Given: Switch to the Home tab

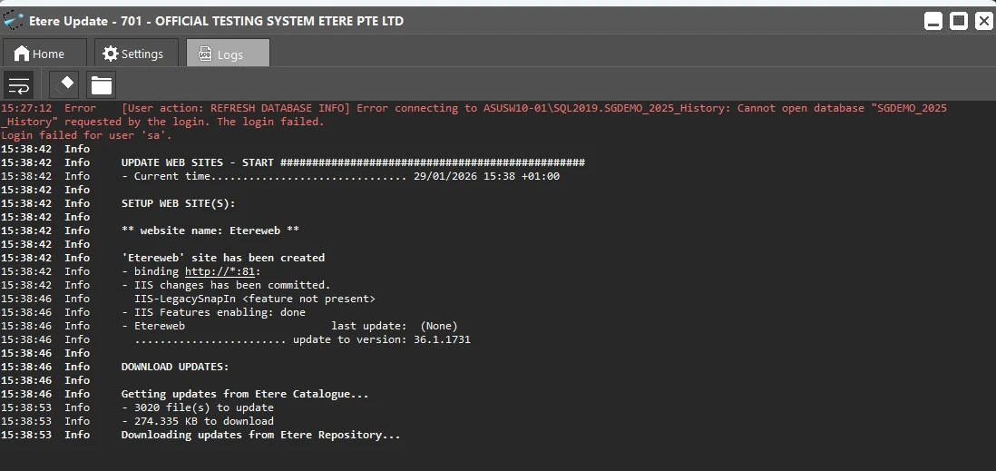Looking at the screenshot, I should (x=41, y=54).
